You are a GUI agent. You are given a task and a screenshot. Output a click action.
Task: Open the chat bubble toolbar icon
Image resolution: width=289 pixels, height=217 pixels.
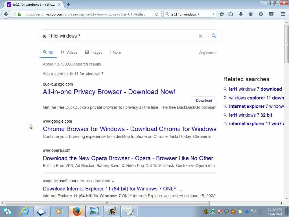click(261, 14)
